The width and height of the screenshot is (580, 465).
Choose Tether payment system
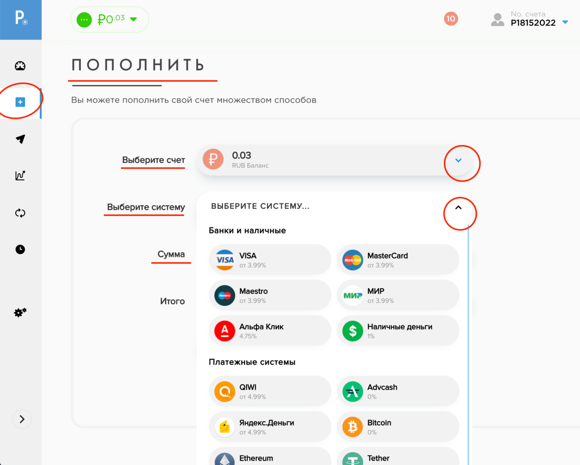click(x=398, y=456)
